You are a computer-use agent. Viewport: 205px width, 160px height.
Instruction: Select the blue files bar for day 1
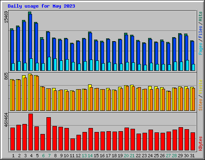[x=12, y=47]
